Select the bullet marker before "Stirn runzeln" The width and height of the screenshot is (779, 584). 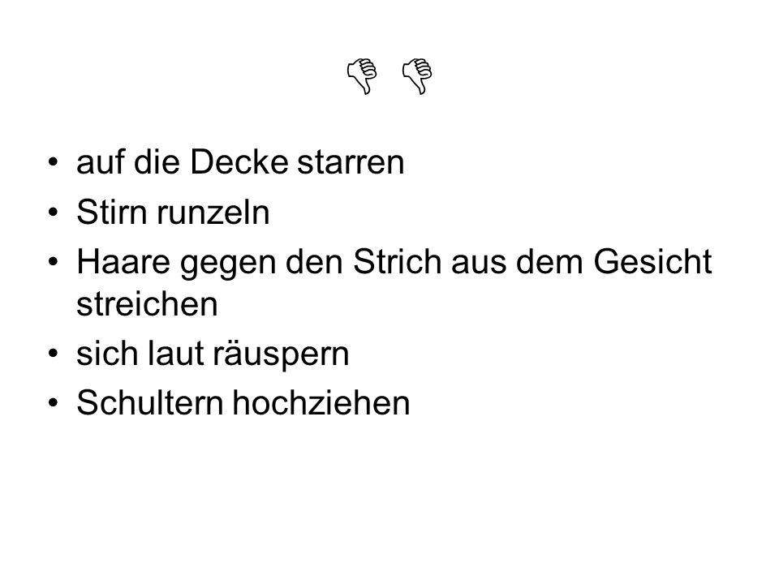[54, 212]
